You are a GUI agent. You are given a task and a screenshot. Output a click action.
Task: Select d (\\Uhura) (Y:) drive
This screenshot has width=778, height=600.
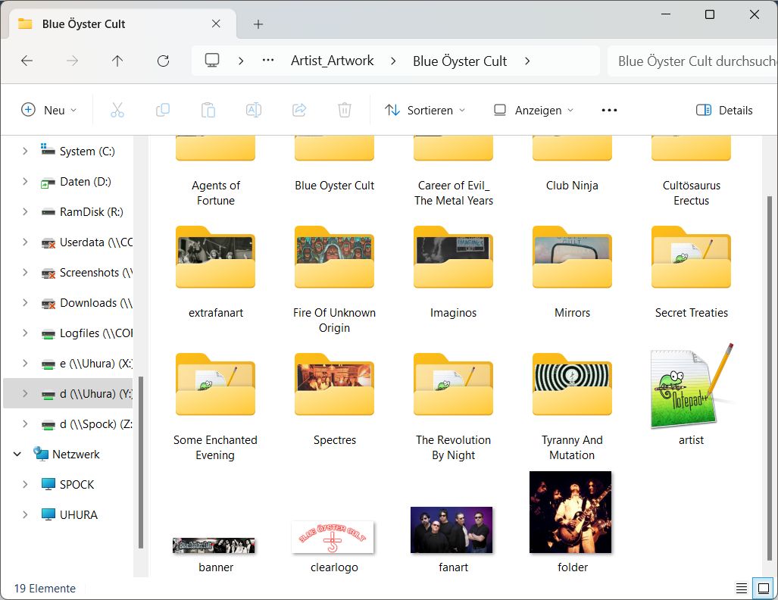[68, 393]
